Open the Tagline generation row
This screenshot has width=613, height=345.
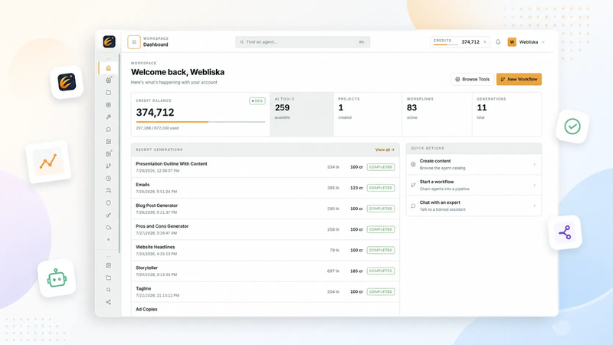coord(265,291)
